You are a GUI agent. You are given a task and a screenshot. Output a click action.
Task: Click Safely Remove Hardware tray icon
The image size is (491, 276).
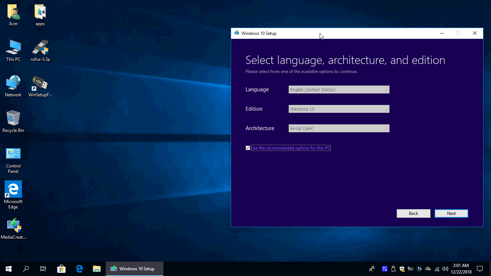pos(393,269)
